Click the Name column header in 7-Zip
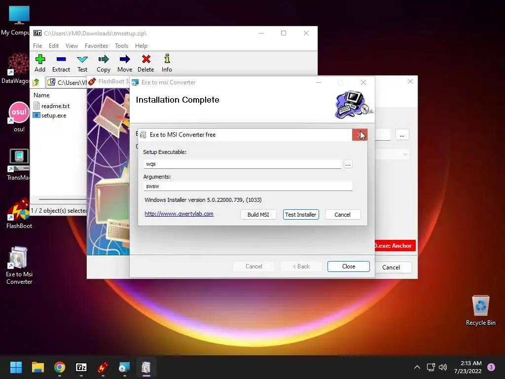Screen dimensions: 505x379 point(41,95)
